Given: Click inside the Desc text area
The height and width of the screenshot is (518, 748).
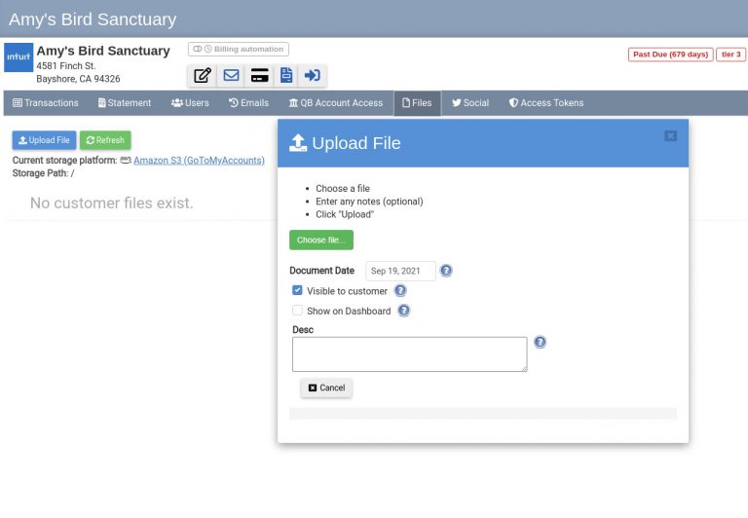Looking at the screenshot, I should point(410,354).
